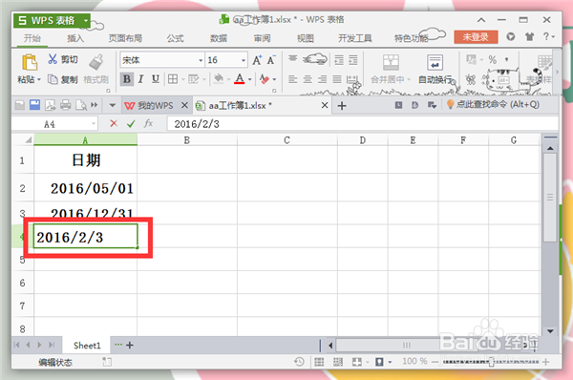Add new document tab with plus
This screenshot has height=380, width=573.
pos(342,106)
